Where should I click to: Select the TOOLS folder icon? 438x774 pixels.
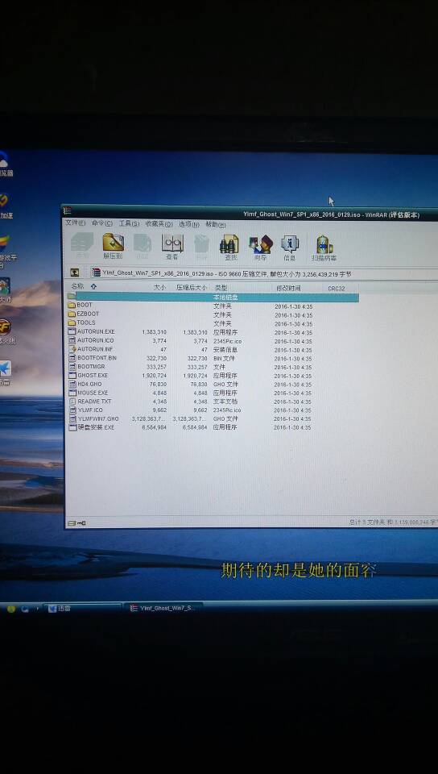tap(72, 322)
